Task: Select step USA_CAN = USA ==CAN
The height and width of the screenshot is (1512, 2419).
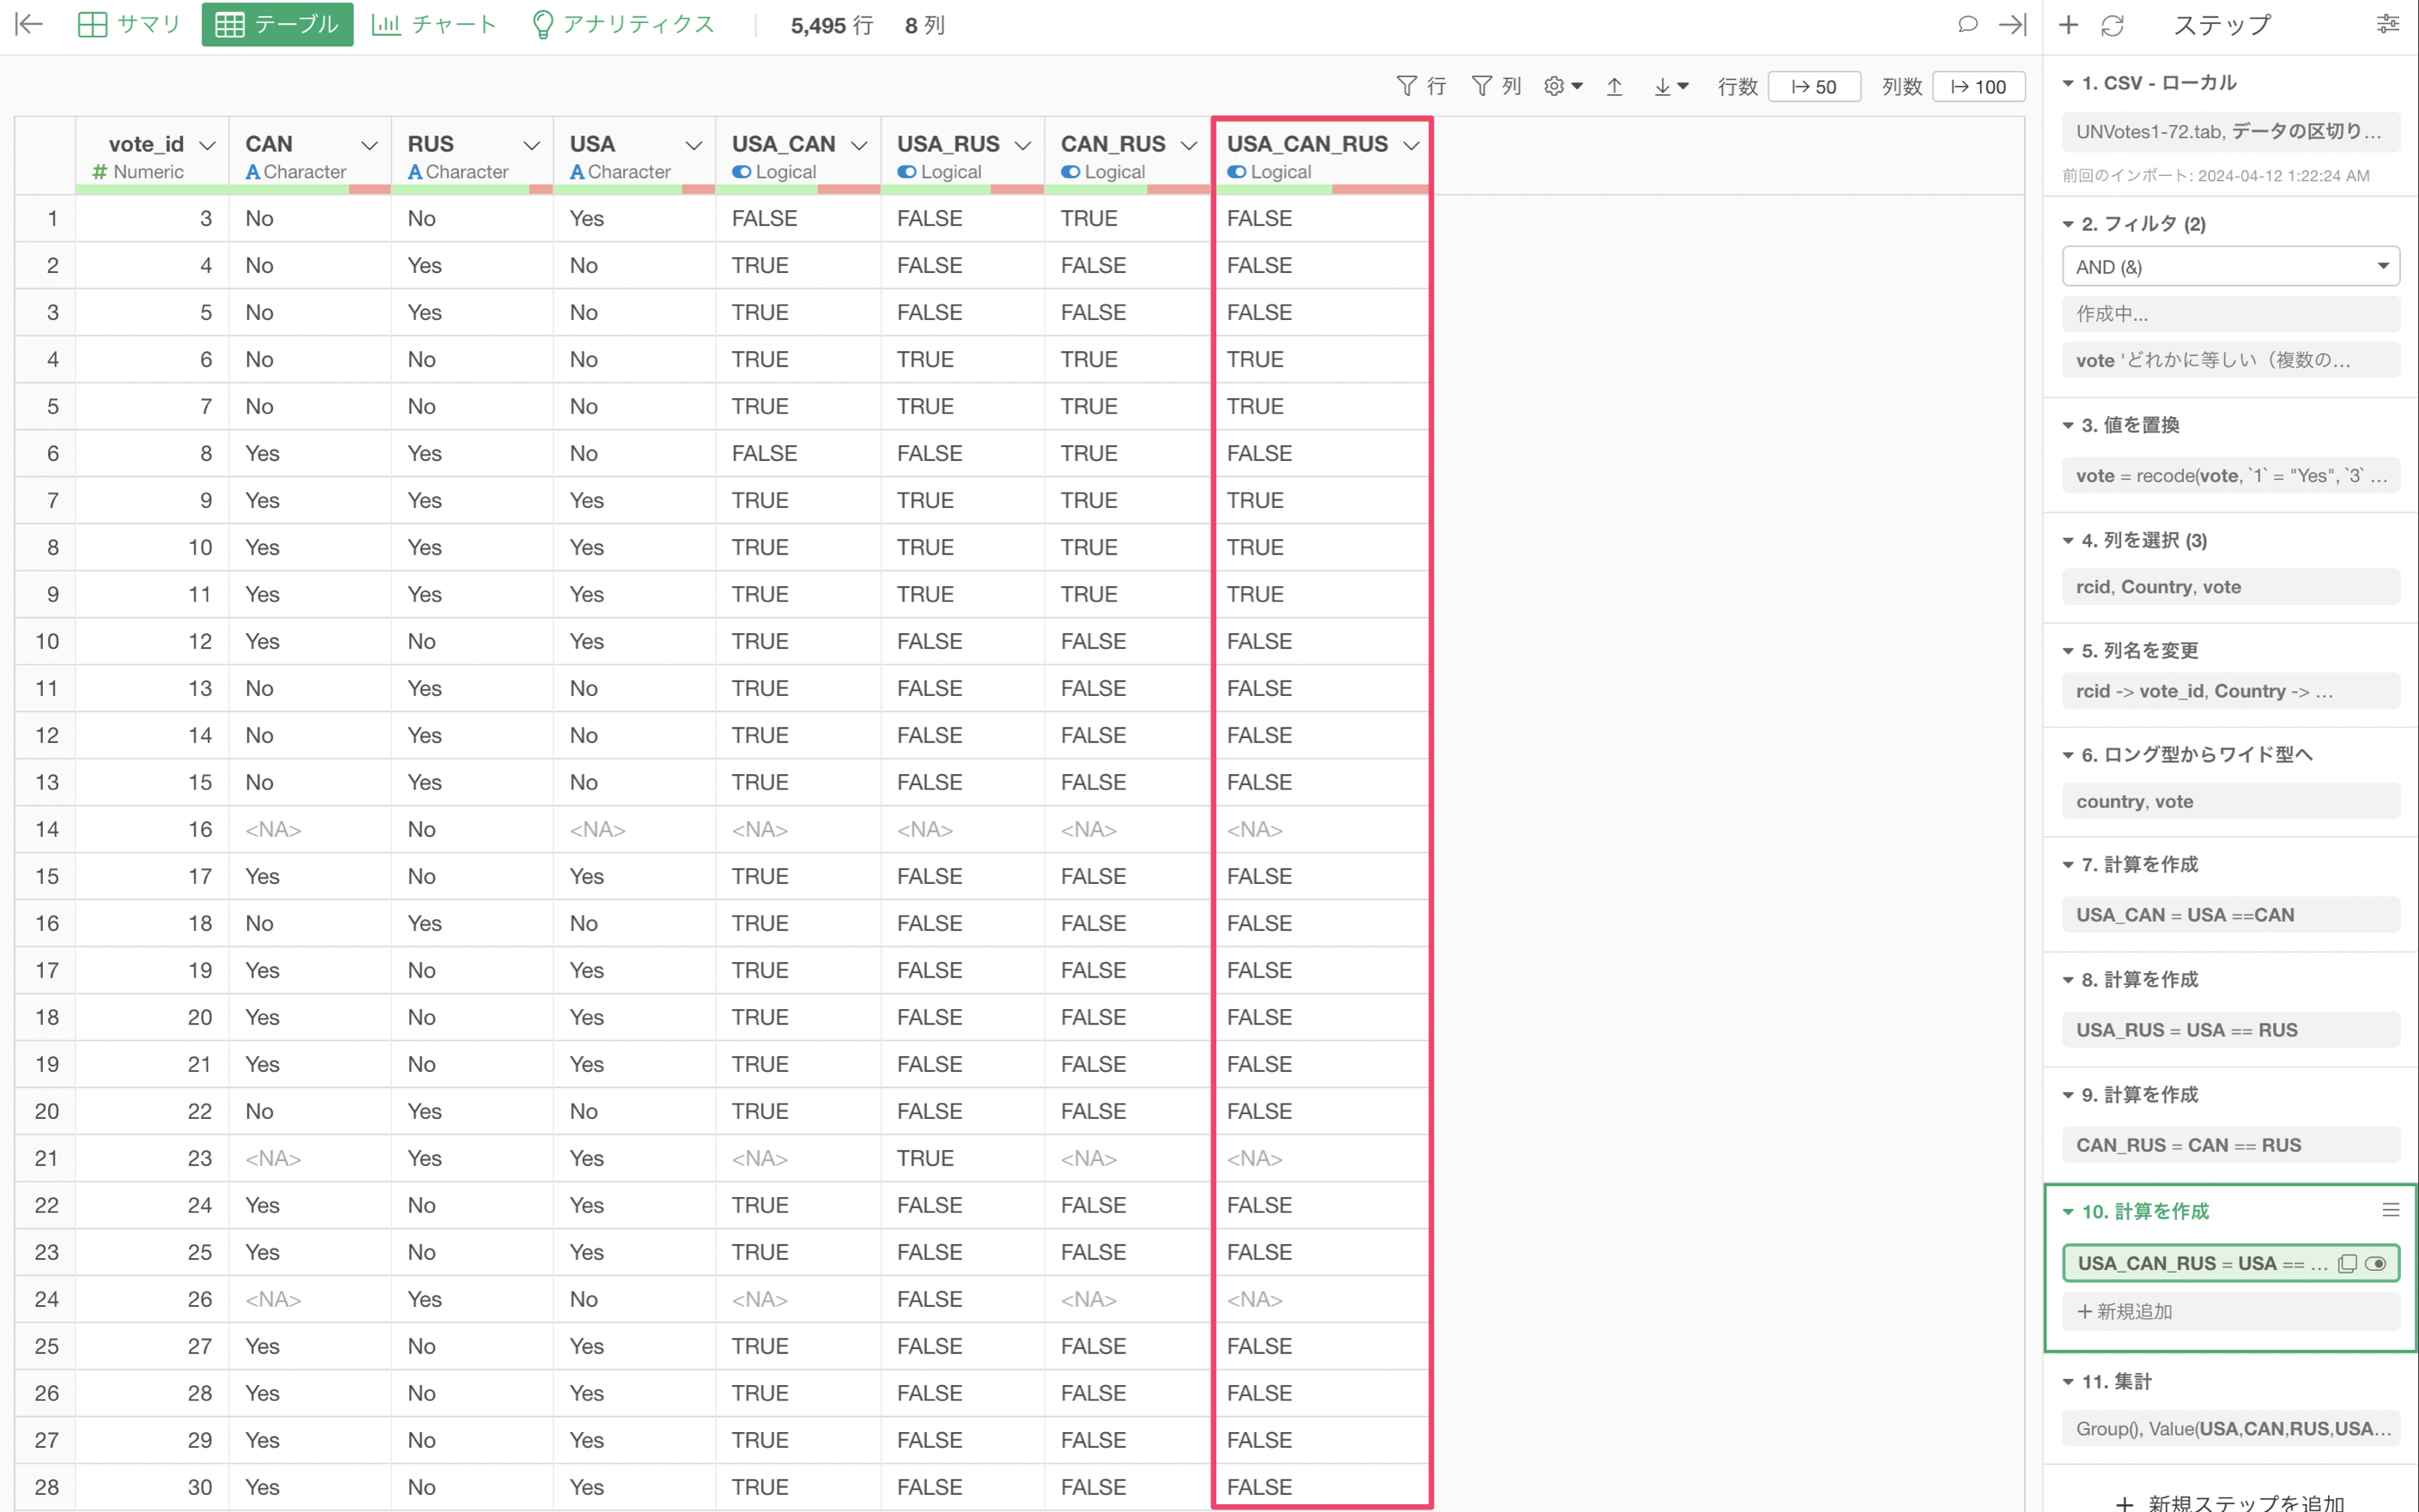Action: click(x=2230, y=914)
